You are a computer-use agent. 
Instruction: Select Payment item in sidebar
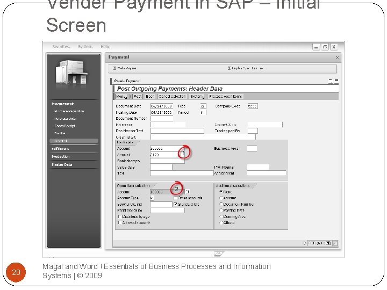point(74,141)
